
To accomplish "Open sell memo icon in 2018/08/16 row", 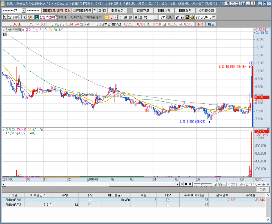I will [x=168, y=200].
